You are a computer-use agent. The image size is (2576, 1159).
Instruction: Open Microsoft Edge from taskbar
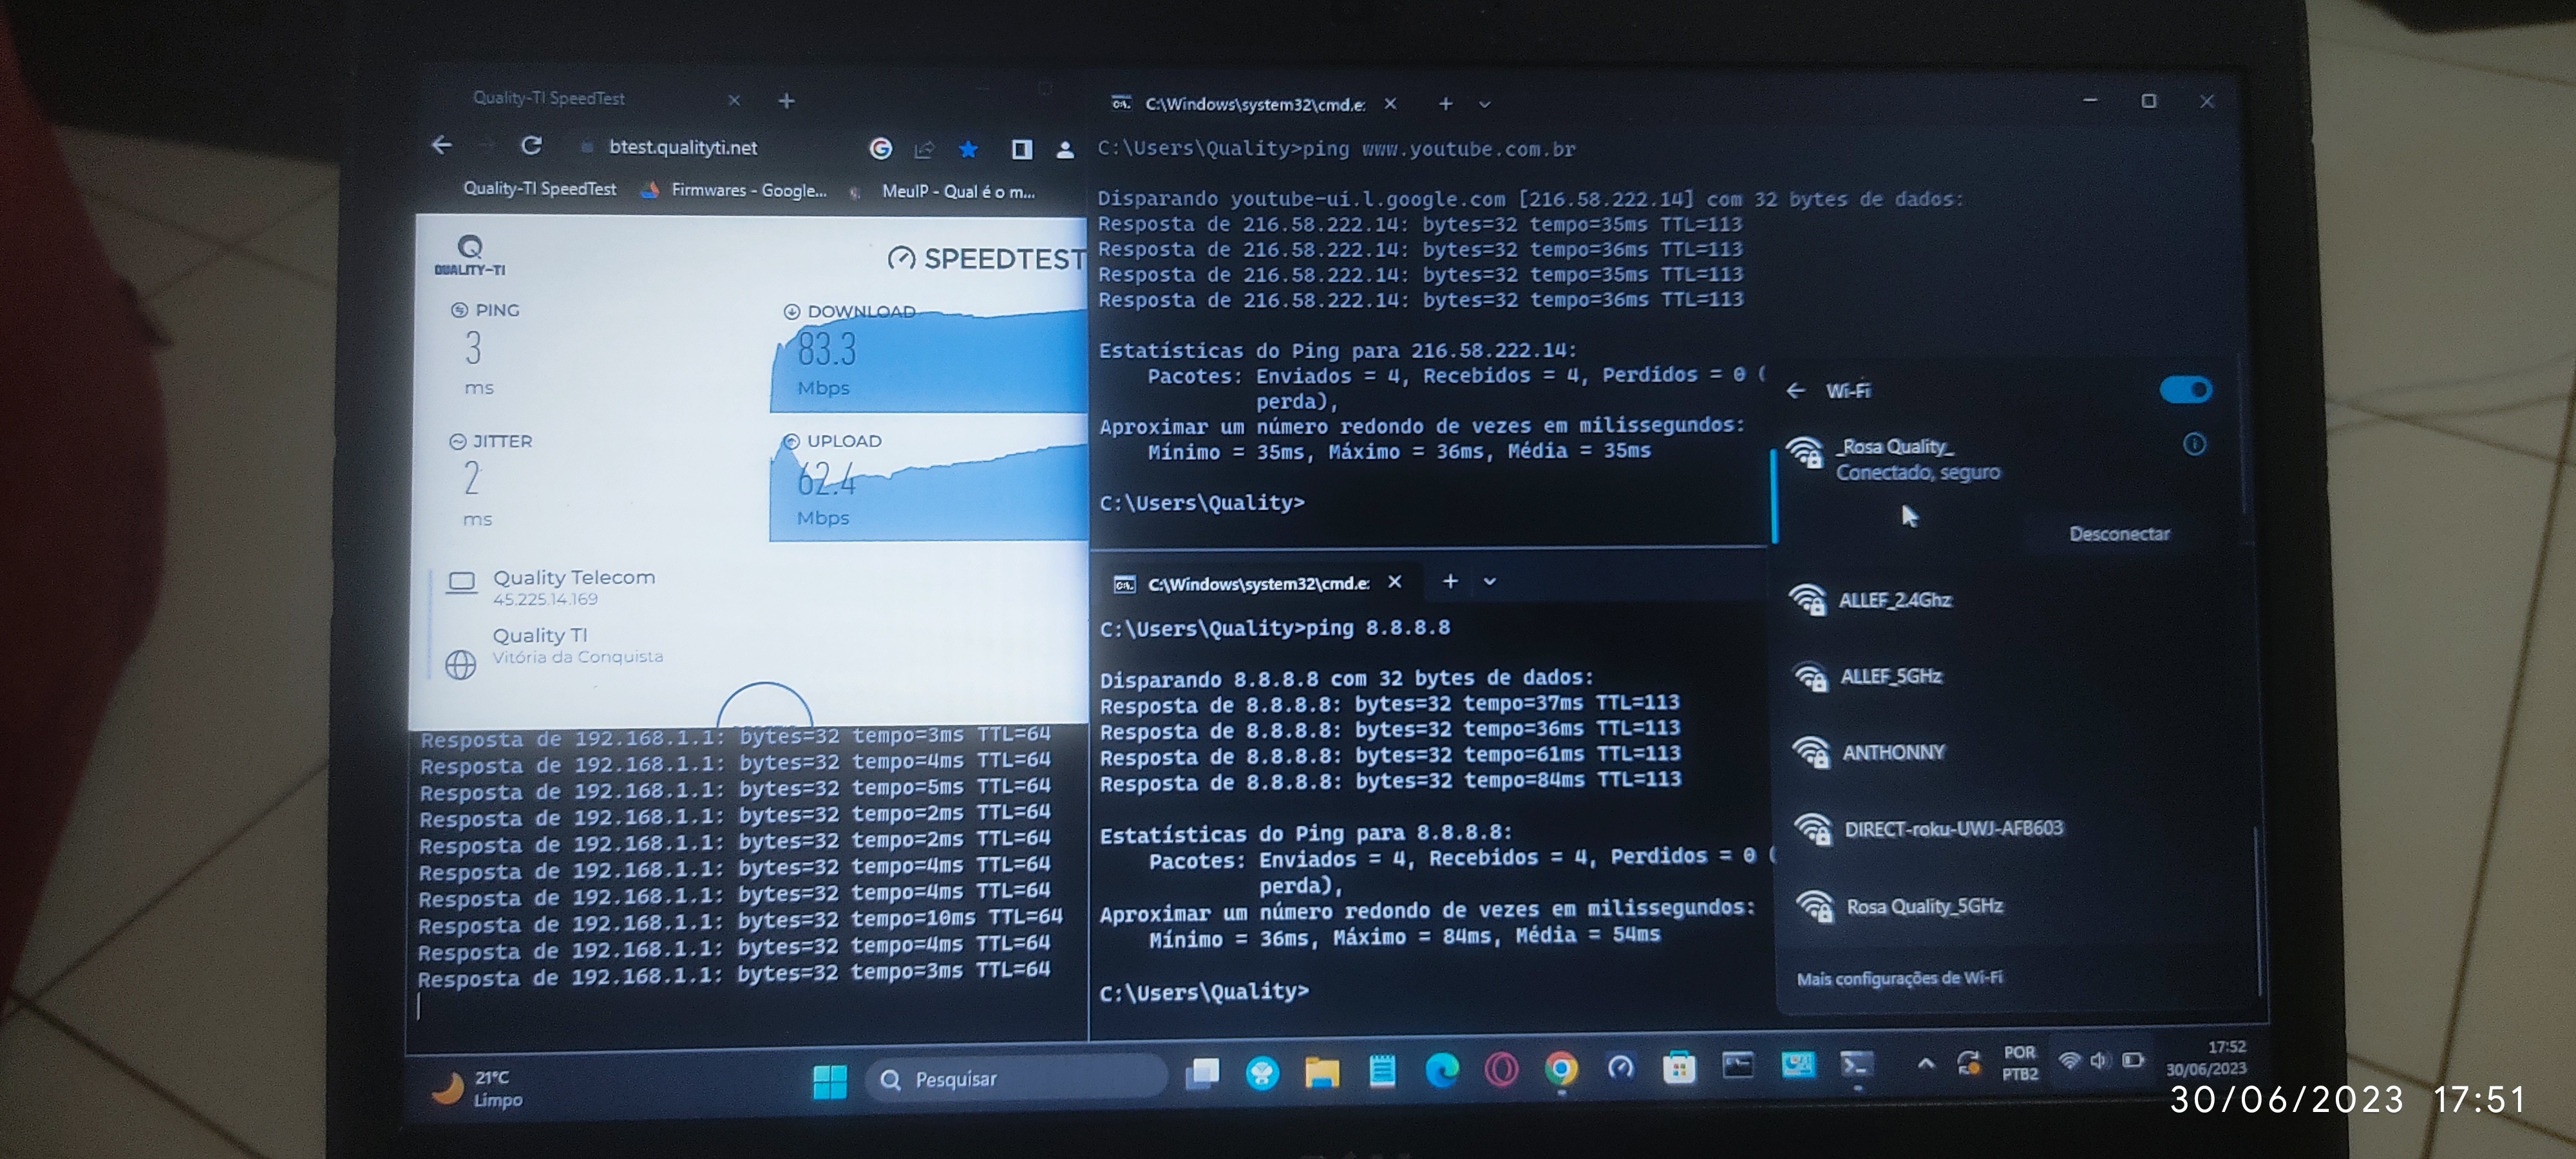pyautogui.click(x=1441, y=1070)
